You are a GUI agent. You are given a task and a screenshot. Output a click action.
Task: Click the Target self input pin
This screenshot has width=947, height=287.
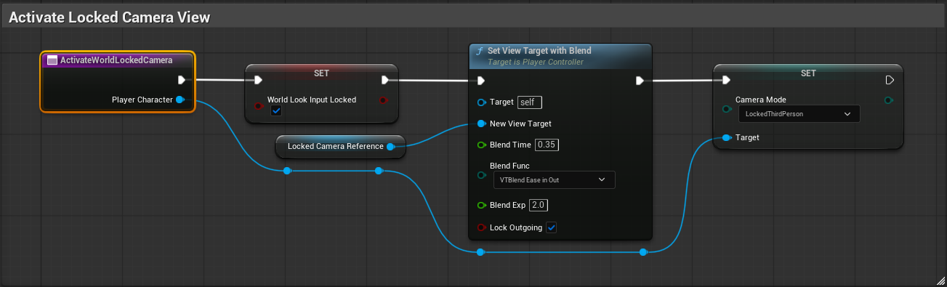coord(481,102)
